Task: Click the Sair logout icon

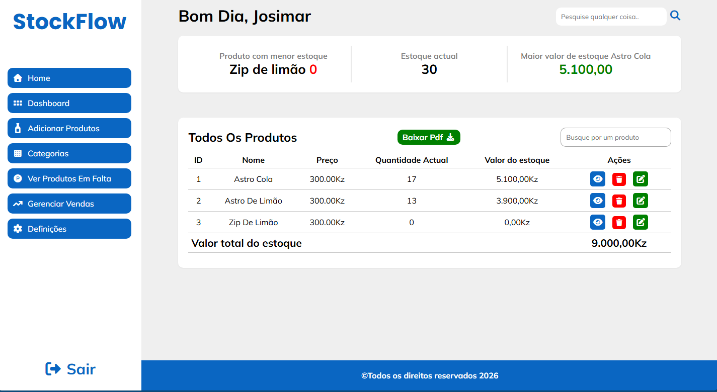Action: [x=52, y=369]
